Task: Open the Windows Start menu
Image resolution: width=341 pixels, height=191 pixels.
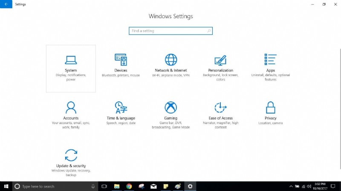Action: point(6,186)
